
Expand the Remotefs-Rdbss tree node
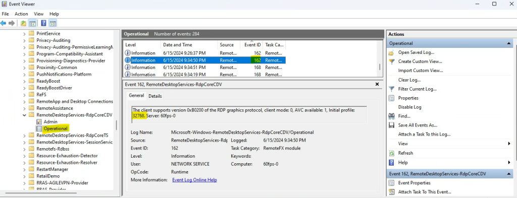click(x=24, y=149)
